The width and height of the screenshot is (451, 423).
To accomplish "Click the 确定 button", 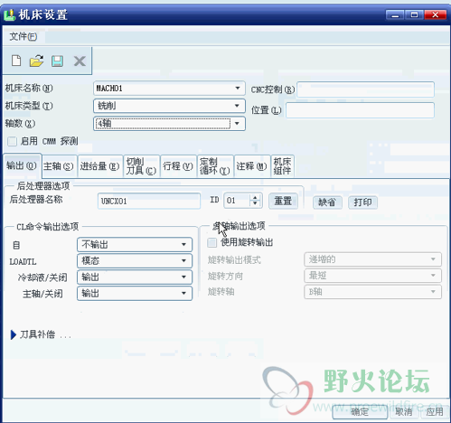I will coord(360,411).
